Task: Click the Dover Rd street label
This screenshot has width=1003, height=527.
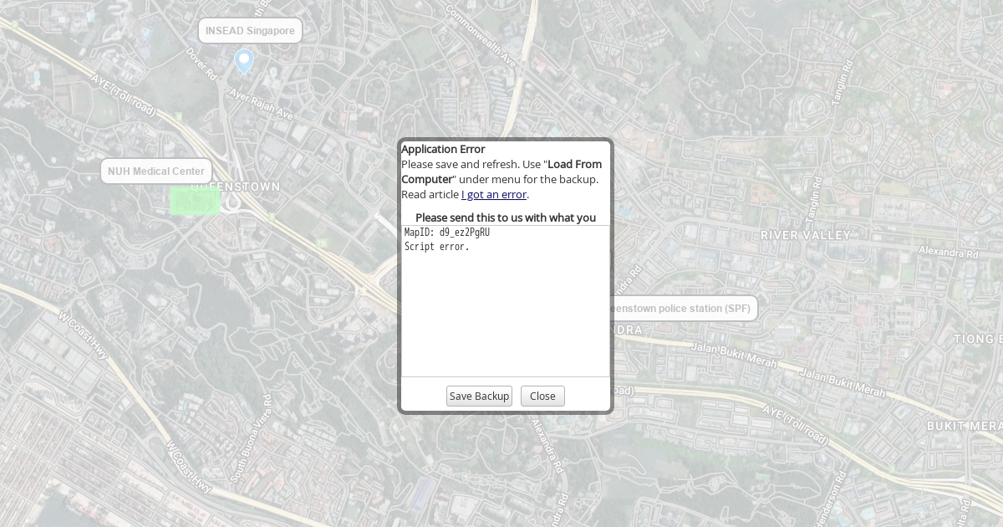Action: click(201, 64)
